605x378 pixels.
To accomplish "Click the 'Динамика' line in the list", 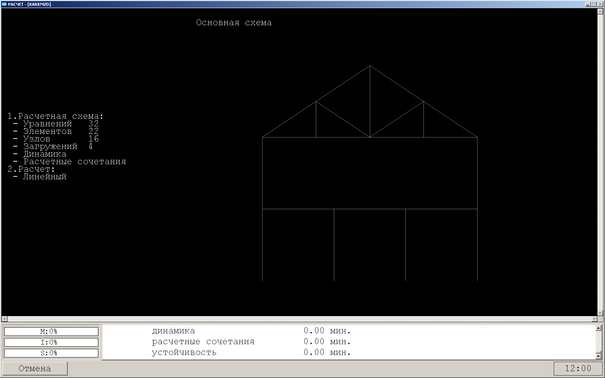I will [40, 154].
